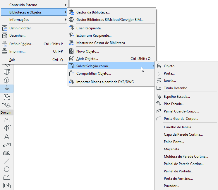Select the Object (chair) tool in toolbox
The image size is (218, 190).
tap(7, 89)
